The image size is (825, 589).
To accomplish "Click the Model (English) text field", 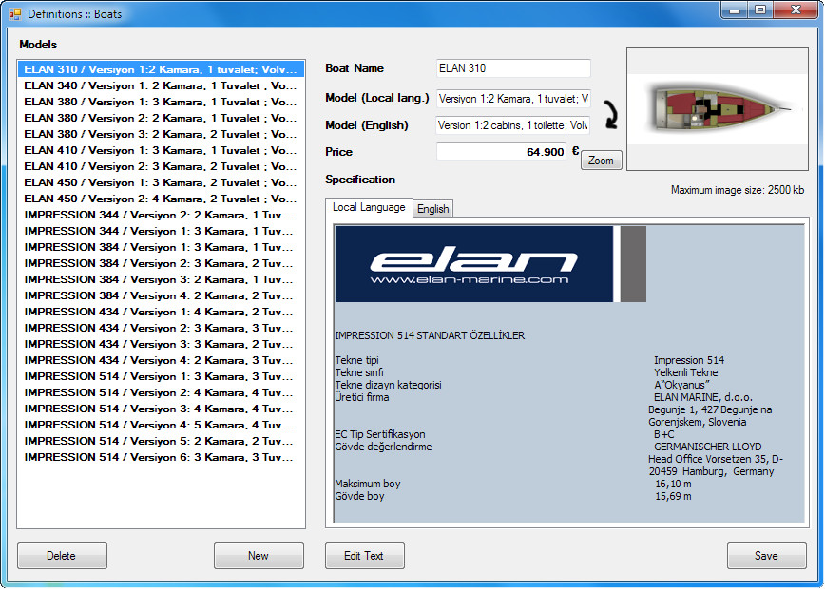I will point(513,125).
